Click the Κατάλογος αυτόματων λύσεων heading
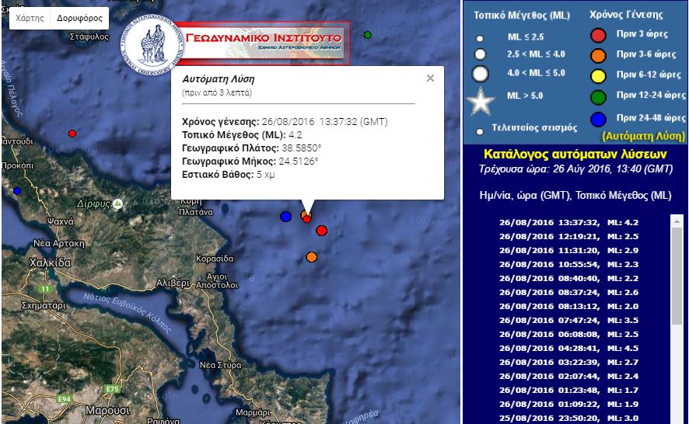This screenshot has height=424, width=689. pyautogui.click(x=575, y=154)
